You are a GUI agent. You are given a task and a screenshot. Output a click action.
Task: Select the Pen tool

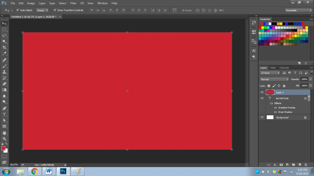pos(4,108)
